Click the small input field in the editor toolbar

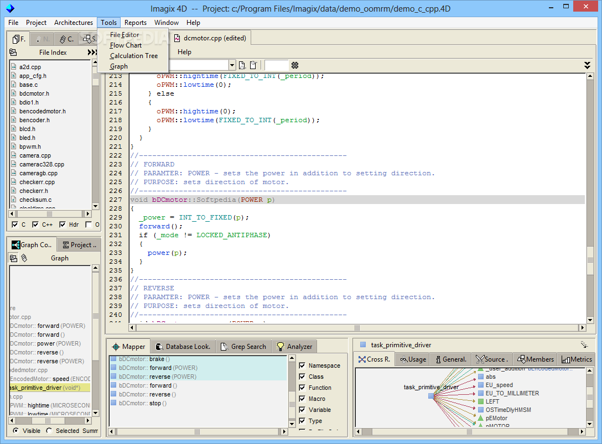click(276, 65)
